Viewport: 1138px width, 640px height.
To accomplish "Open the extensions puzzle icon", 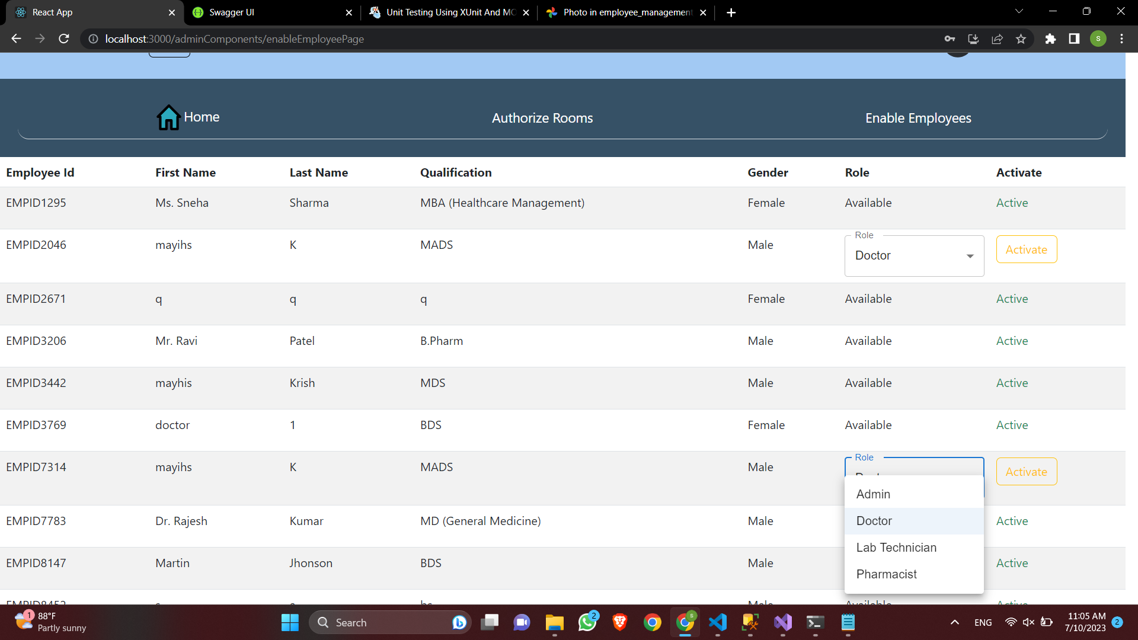I will pos(1051,39).
